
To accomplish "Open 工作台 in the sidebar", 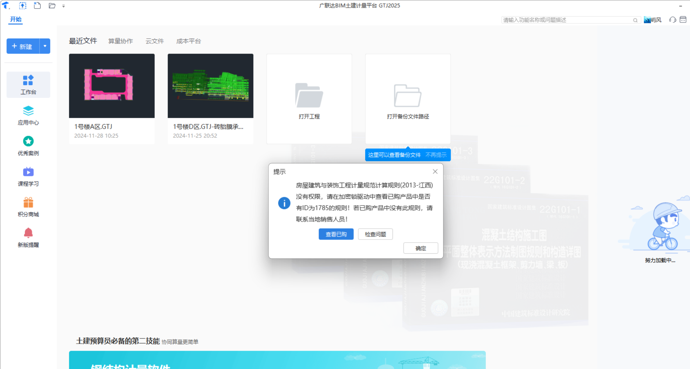I will click(x=28, y=85).
